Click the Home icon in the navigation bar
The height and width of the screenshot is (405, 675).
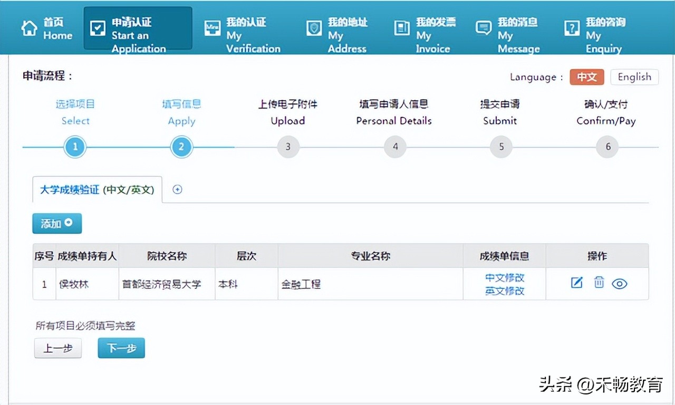(x=30, y=27)
